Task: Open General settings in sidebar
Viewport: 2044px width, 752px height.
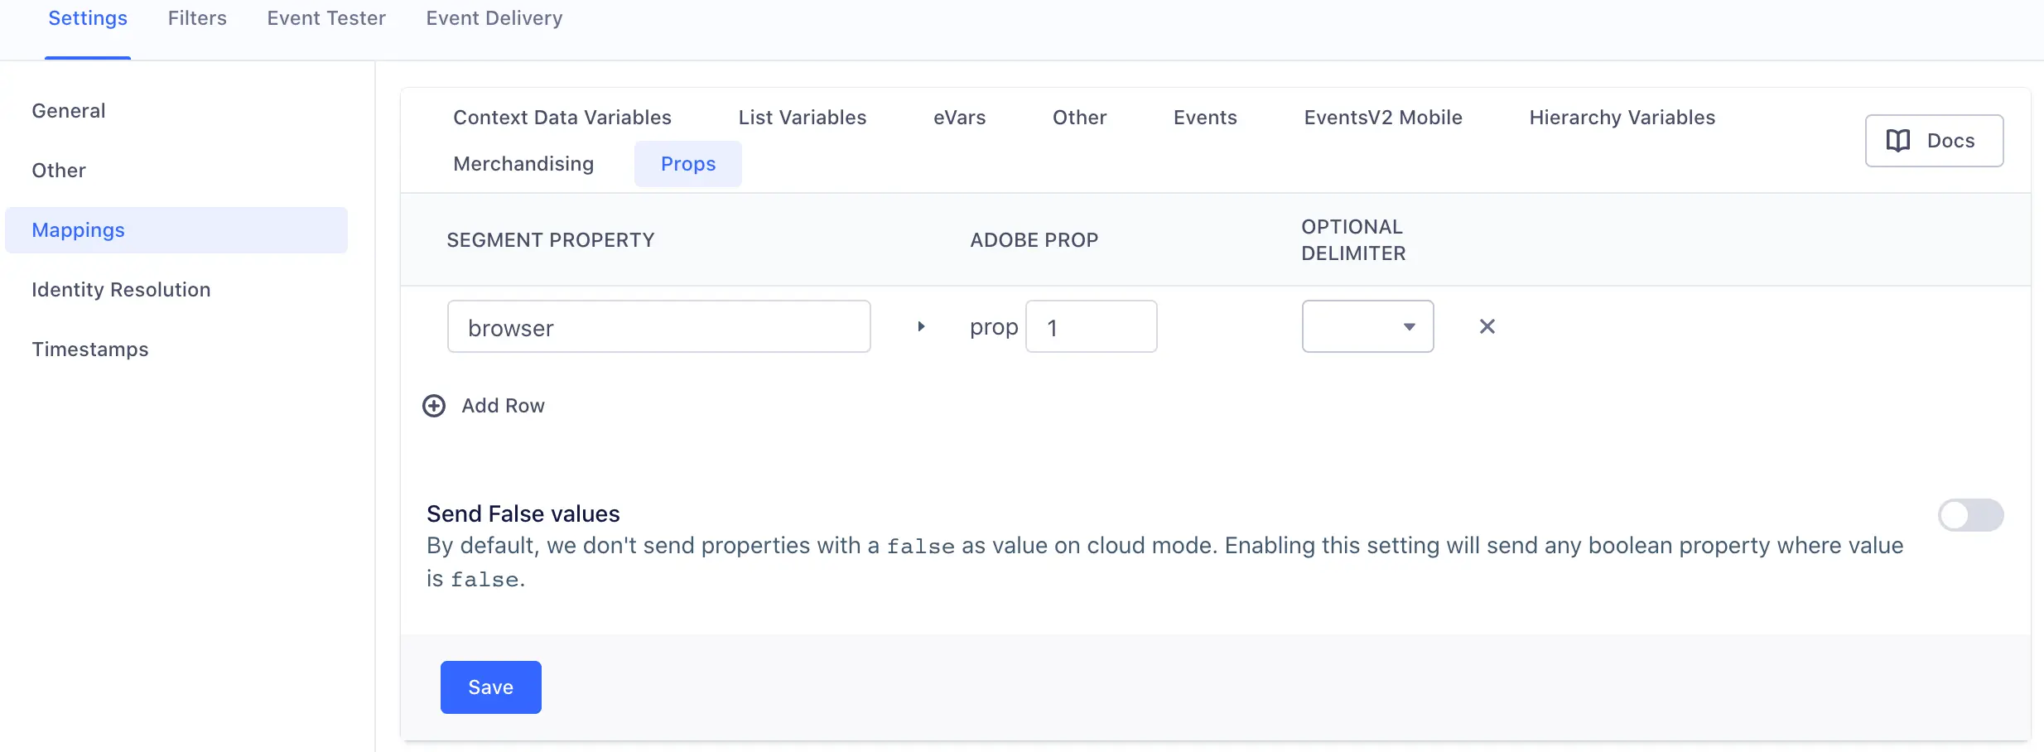Action: pyautogui.click(x=69, y=111)
